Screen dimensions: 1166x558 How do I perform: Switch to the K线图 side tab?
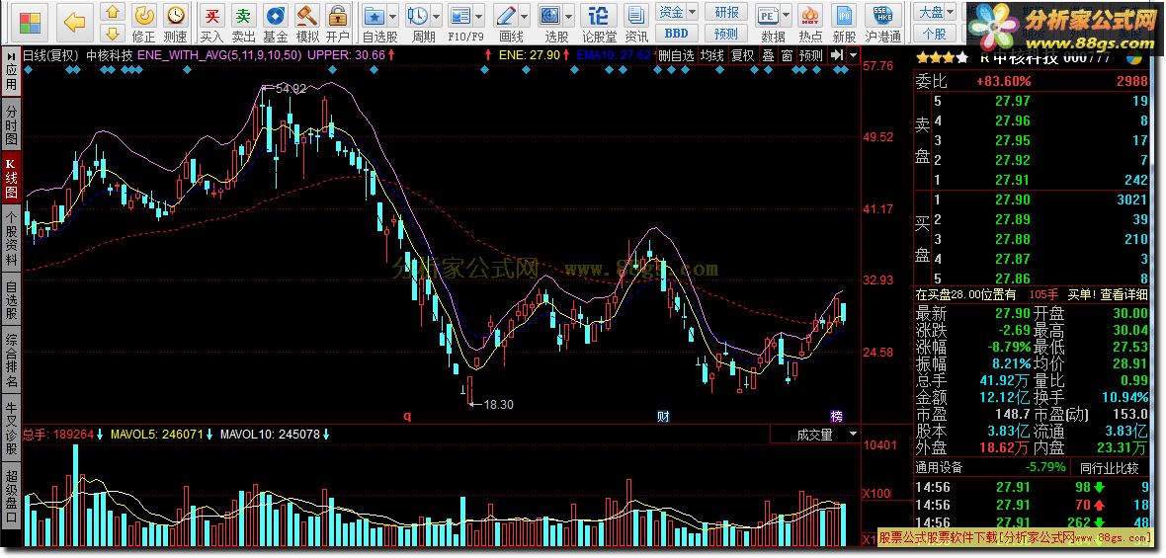click(11, 178)
